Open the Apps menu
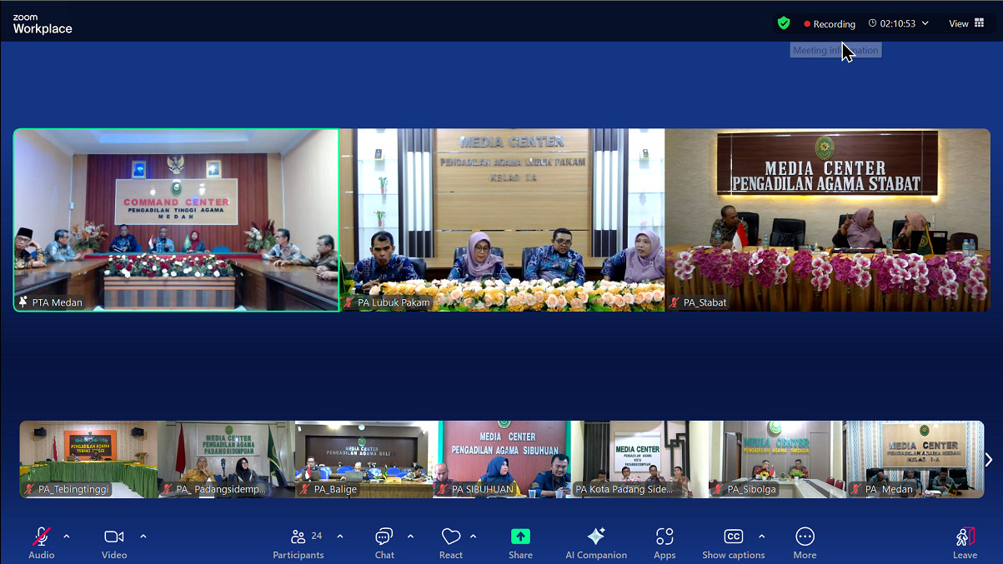This screenshot has width=1003, height=564. click(x=664, y=542)
